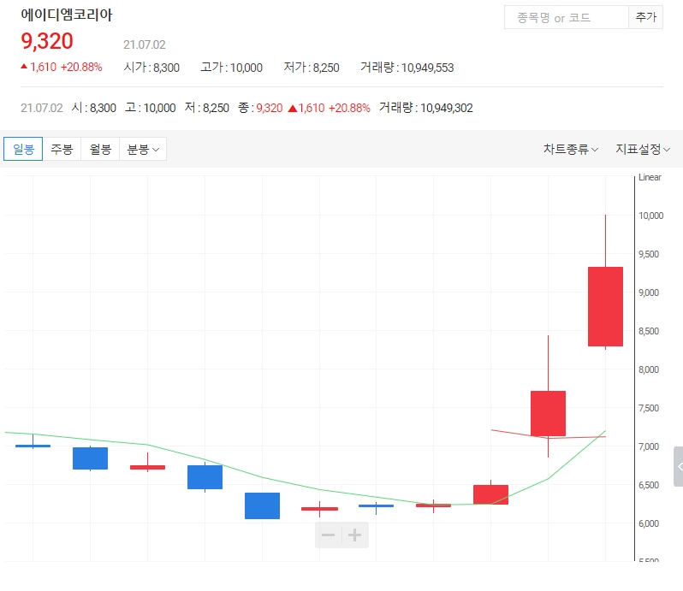Click the +20.88% change text under price
The width and height of the screenshot is (683, 591).
point(81,67)
